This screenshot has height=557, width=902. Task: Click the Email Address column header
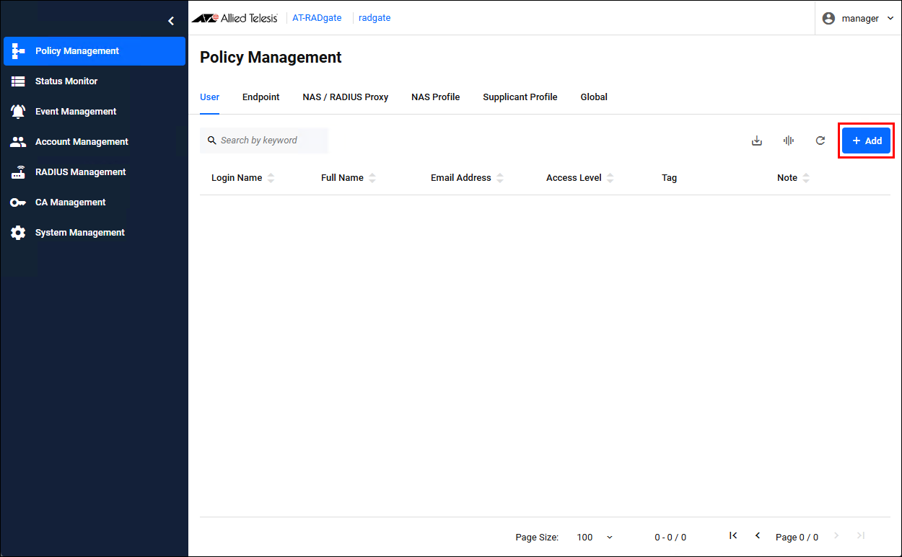461,178
